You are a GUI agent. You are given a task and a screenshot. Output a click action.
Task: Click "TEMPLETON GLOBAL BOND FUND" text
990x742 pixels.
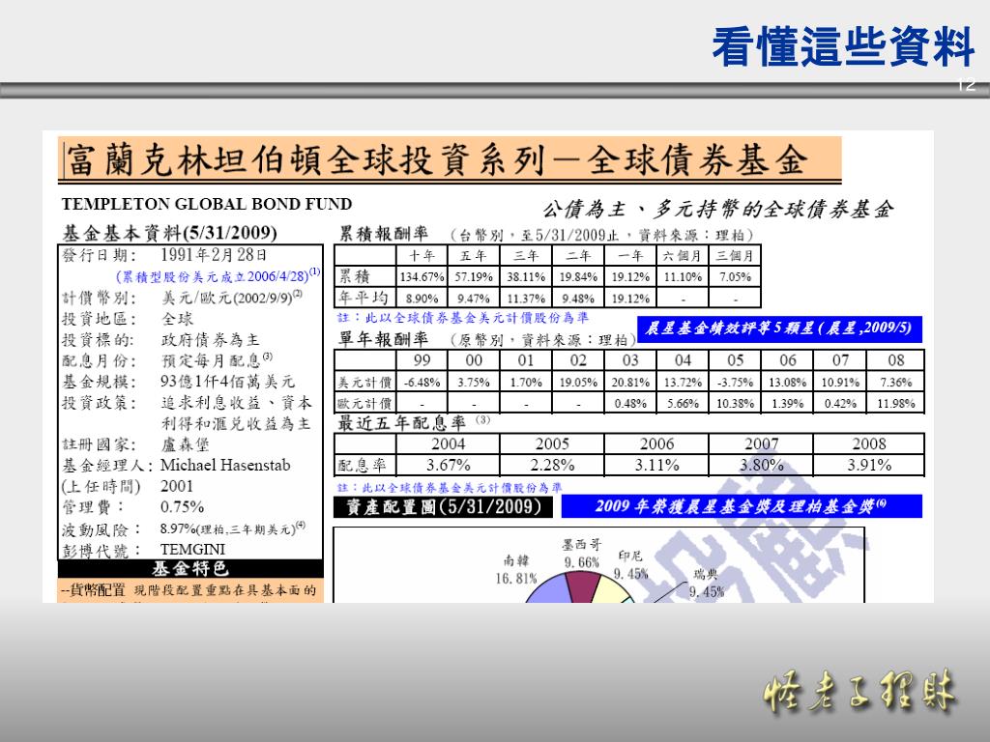(207, 204)
